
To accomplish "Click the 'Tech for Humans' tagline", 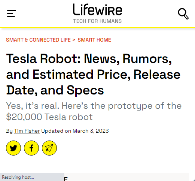I will click(x=97, y=21).
